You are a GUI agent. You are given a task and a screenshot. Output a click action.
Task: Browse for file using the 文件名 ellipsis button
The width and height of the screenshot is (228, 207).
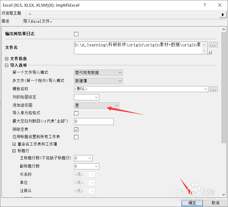213,45
